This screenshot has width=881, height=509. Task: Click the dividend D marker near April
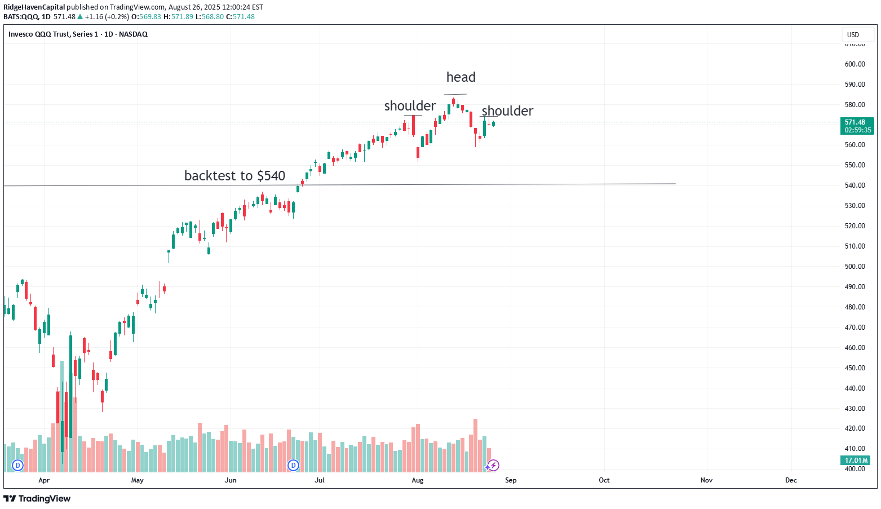18,465
